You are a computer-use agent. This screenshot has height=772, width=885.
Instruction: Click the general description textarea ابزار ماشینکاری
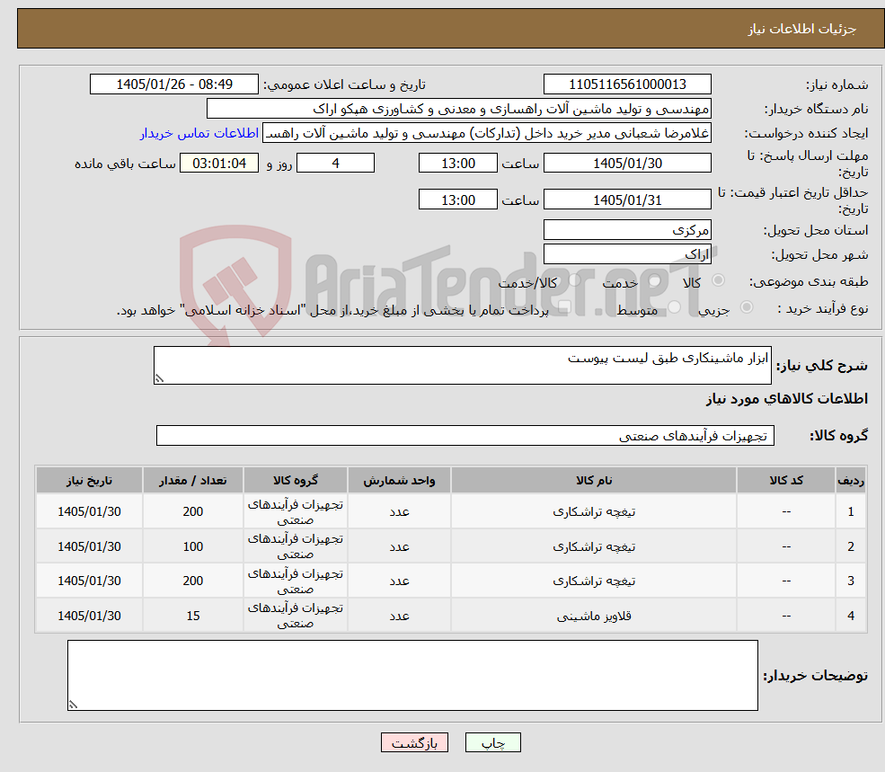(x=462, y=366)
